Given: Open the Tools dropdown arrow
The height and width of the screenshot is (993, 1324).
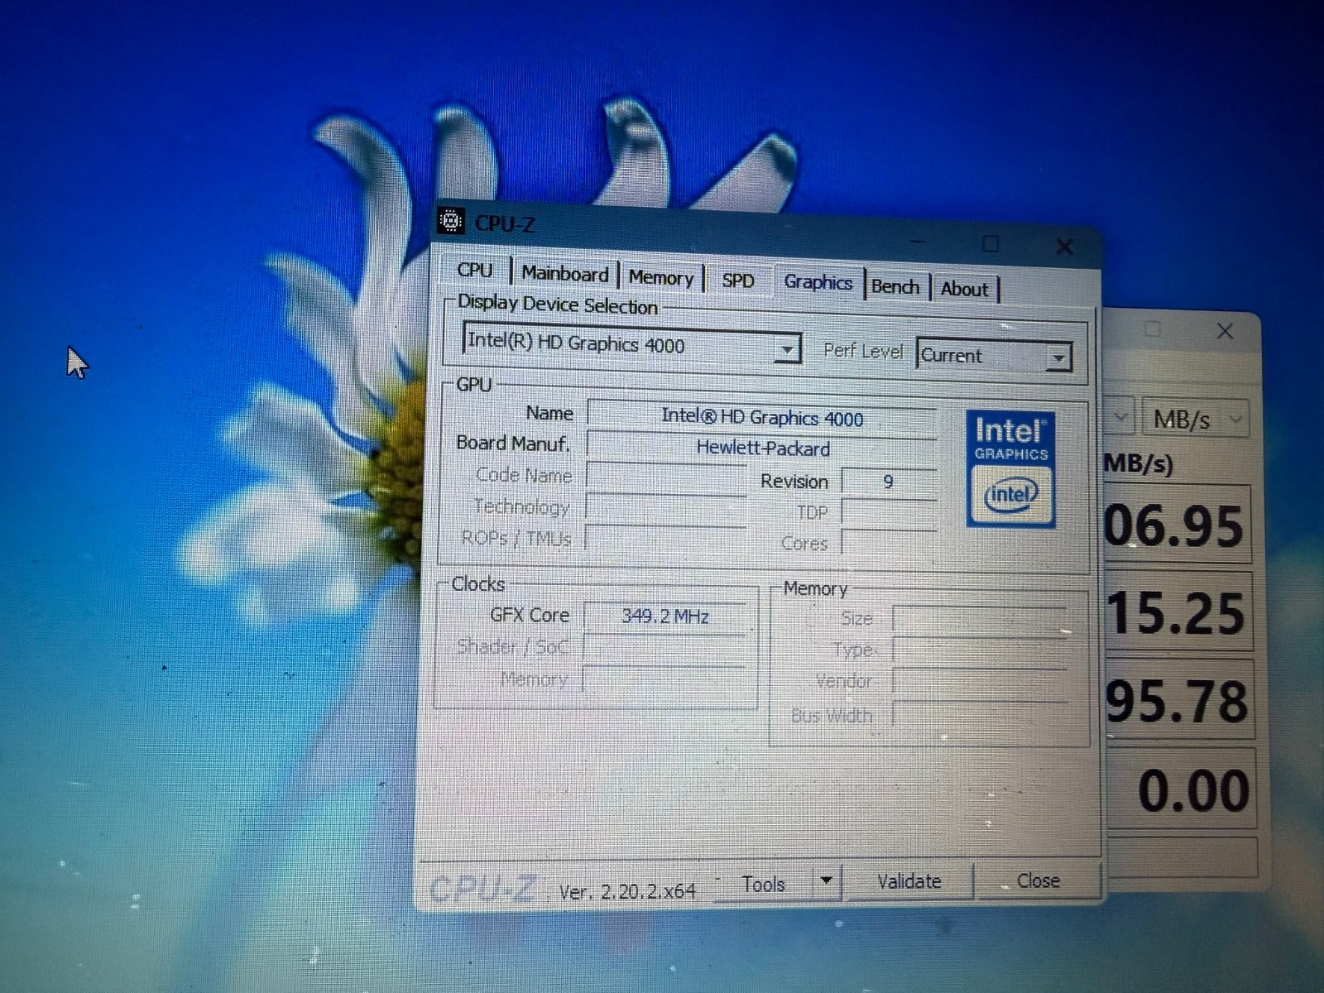Looking at the screenshot, I should click(826, 882).
